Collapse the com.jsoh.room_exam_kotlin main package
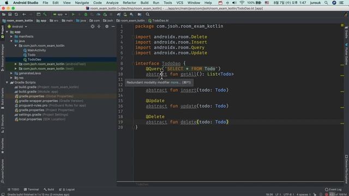Screen dimensions: 349x196 [16, 46]
